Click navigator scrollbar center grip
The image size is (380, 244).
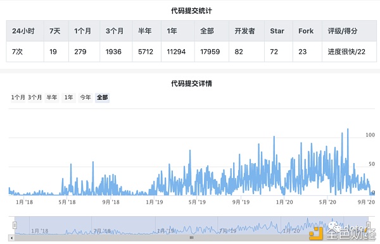[x=191, y=238]
